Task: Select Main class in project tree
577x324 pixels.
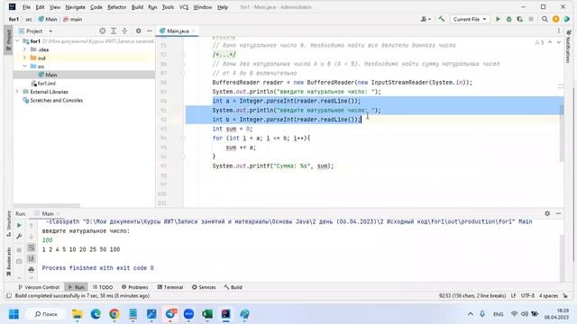Action: pos(50,75)
